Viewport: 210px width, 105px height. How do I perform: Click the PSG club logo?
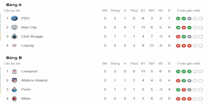click(x=14, y=18)
